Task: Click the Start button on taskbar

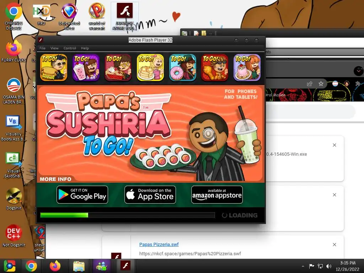Action: coord(9,266)
